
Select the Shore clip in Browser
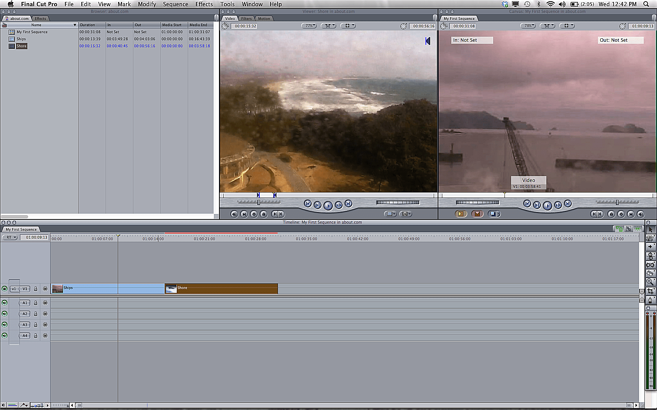coord(22,46)
